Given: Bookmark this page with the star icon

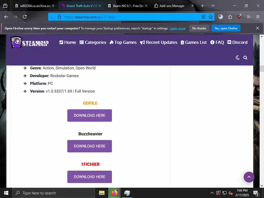Looking at the screenshot, I should point(210,17).
